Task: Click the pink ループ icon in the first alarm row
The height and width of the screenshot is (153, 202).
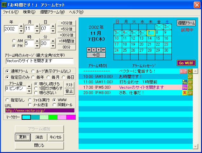Action: coord(184,71)
